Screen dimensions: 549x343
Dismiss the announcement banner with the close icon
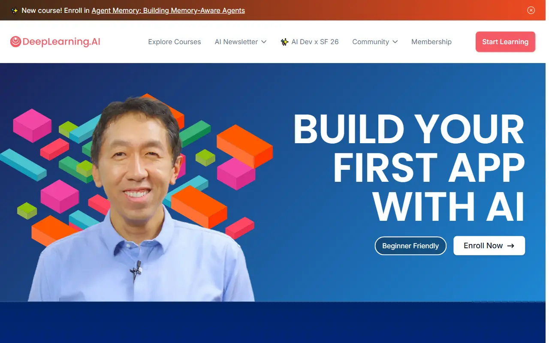pos(531,10)
